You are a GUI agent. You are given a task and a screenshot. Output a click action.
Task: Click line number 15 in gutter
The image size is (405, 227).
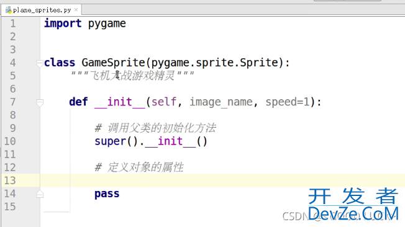10,207
